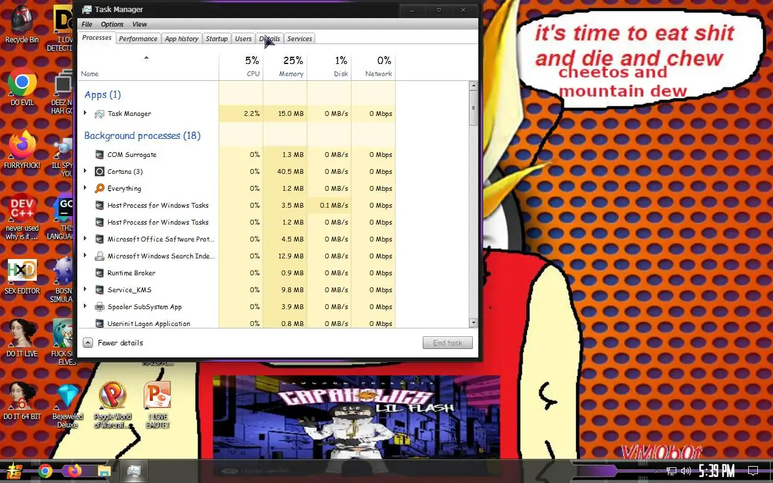The height and width of the screenshot is (483, 773).
Task: Click the Background processes (18) heading
Action: tap(142, 135)
